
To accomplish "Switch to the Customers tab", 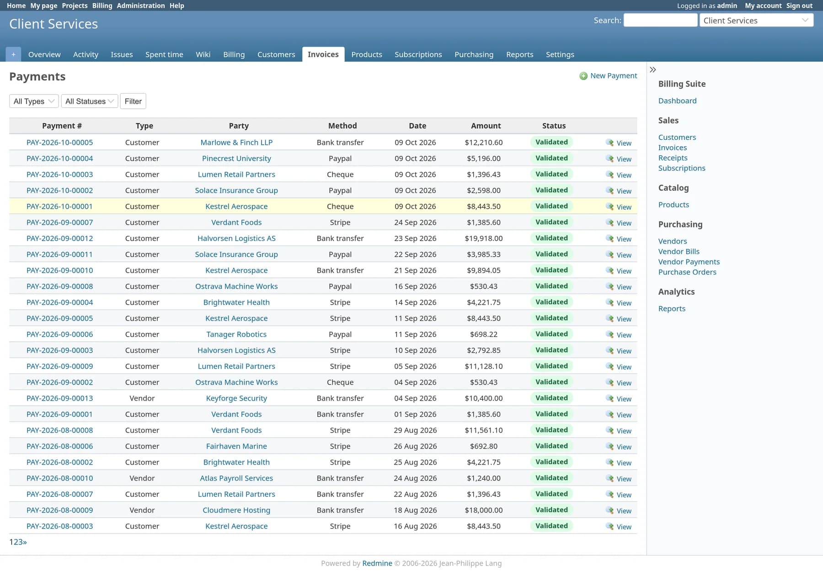I will click(276, 54).
